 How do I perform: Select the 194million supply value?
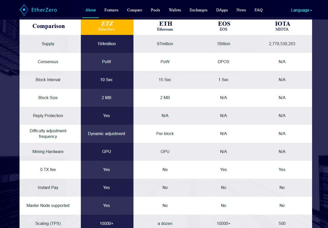(107, 44)
